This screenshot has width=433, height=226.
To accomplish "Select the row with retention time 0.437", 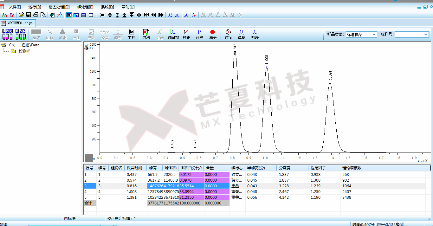I will pos(254,174).
